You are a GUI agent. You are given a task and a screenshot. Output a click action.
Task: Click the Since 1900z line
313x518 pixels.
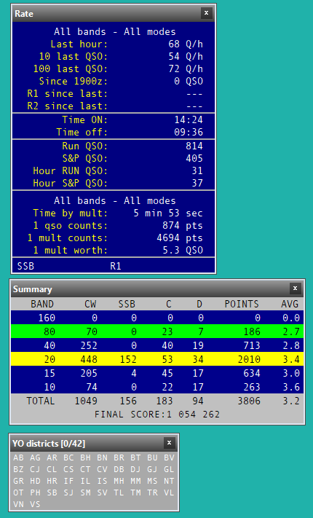point(114,82)
